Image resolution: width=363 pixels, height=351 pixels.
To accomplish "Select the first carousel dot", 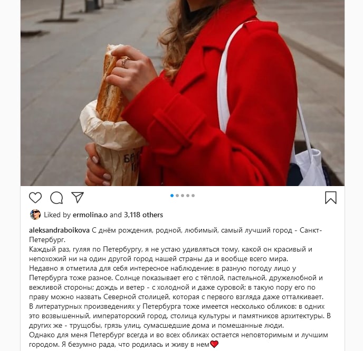I will (x=172, y=196).
